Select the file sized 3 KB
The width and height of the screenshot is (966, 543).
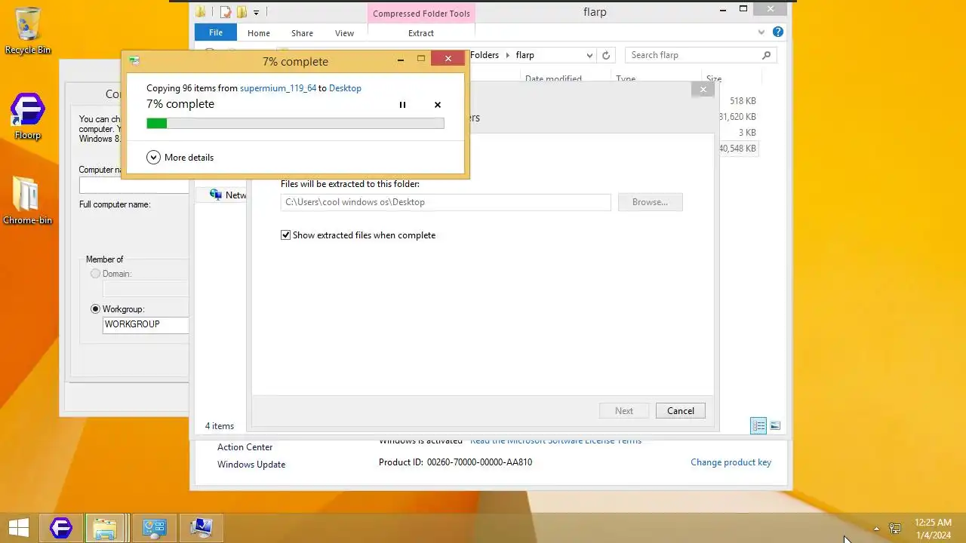746,133
